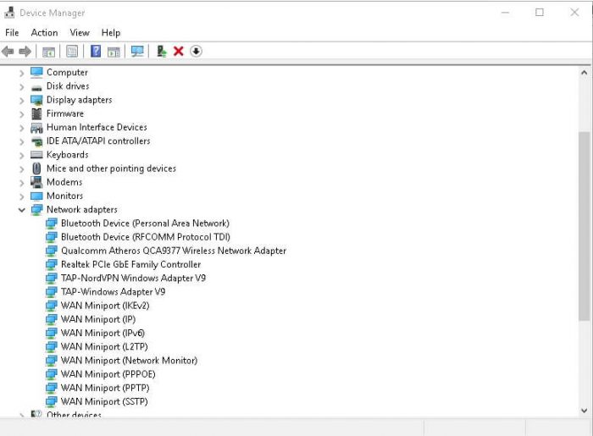
Task: Select WAN Miniport (IKEv2)
Action: 105,306
